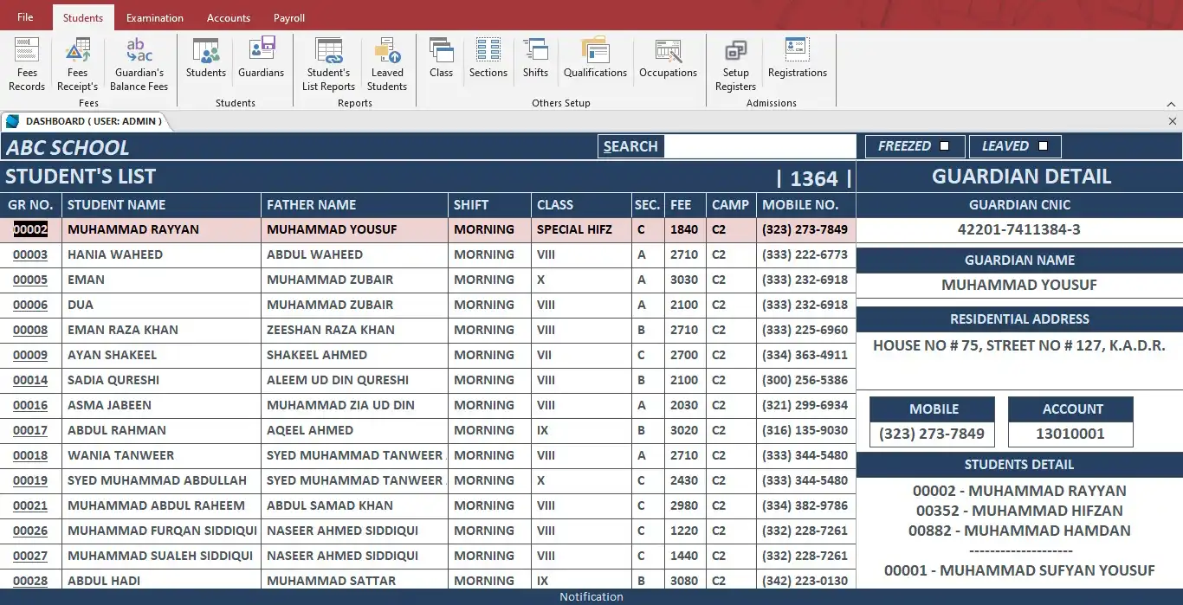Switch to the Payroll tab

tap(288, 16)
